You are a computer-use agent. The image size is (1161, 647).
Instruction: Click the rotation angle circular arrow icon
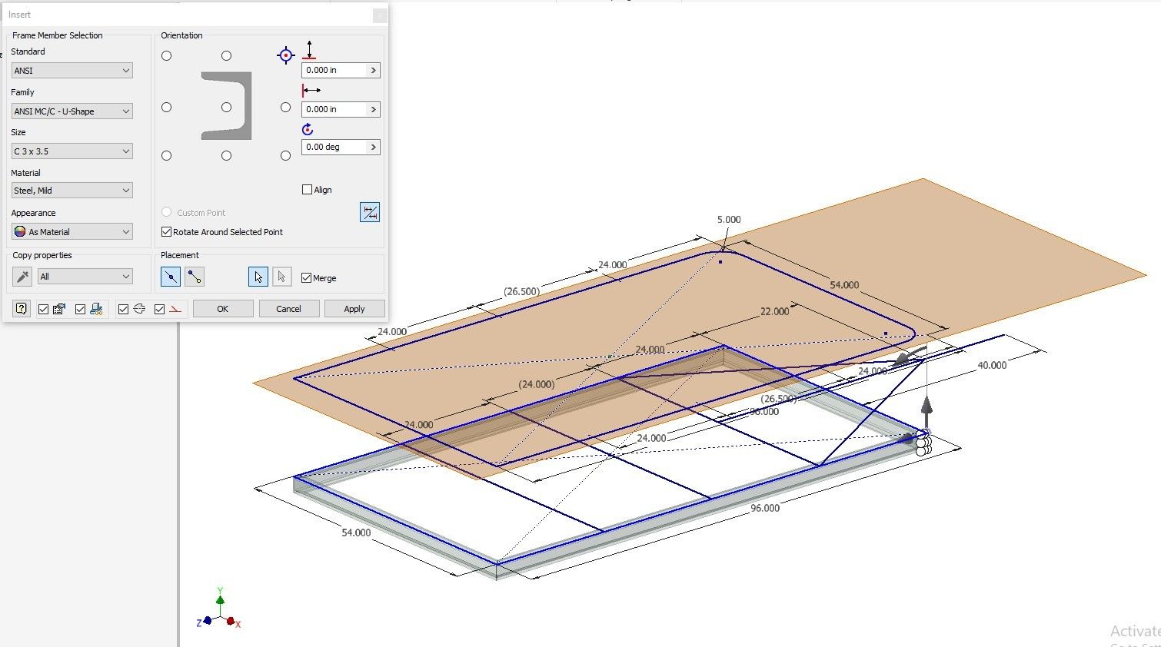(307, 129)
